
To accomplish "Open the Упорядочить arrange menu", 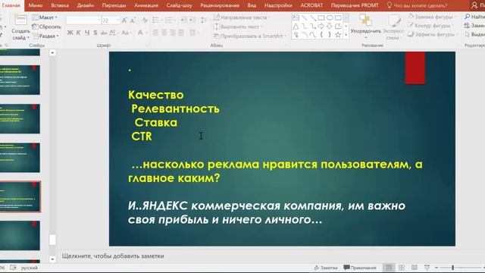I will click(x=365, y=27).
